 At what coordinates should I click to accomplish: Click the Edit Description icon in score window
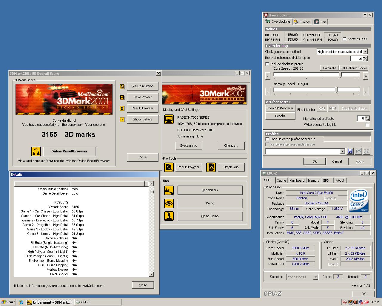(122, 86)
